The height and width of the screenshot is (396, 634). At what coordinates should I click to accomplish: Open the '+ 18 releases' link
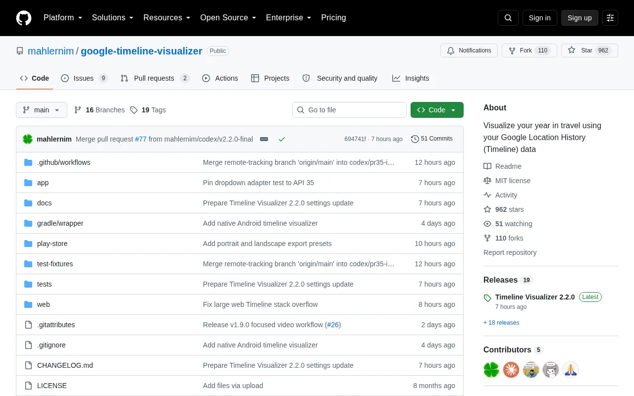tap(501, 323)
